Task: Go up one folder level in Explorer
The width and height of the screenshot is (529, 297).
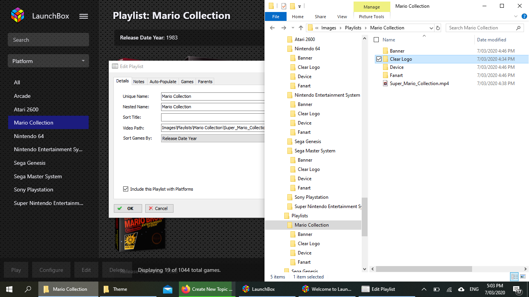Action: click(301, 28)
